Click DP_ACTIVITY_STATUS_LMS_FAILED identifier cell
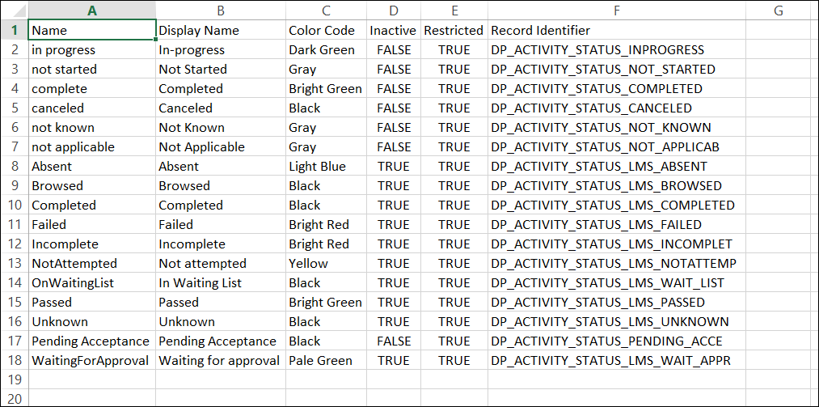The width and height of the screenshot is (819, 407). 617,225
